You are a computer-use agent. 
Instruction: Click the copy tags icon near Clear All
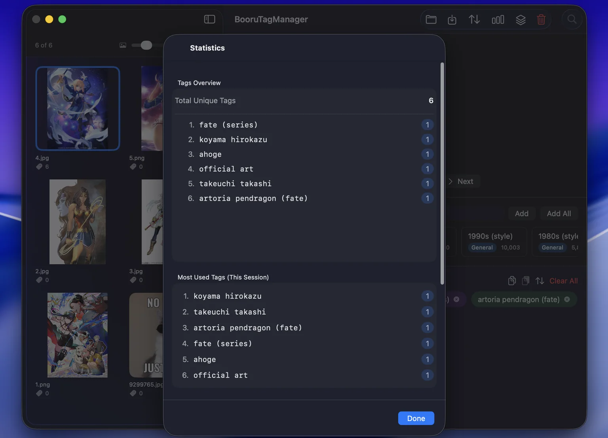512,281
